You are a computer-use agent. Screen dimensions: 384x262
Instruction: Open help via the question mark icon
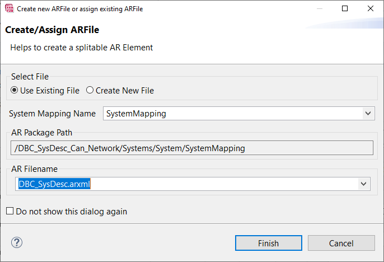[17, 242]
